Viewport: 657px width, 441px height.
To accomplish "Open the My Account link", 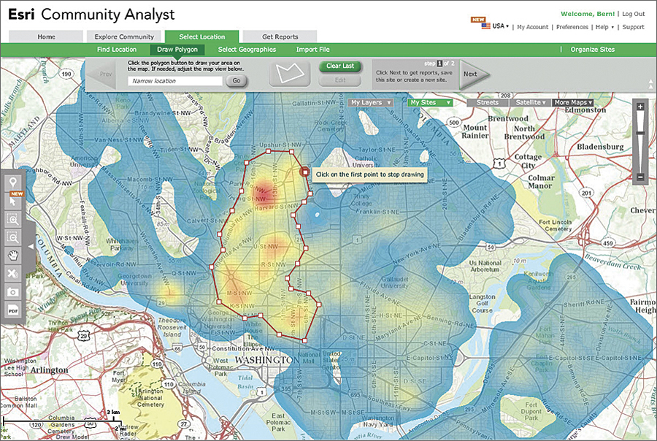I will click(532, 27).
